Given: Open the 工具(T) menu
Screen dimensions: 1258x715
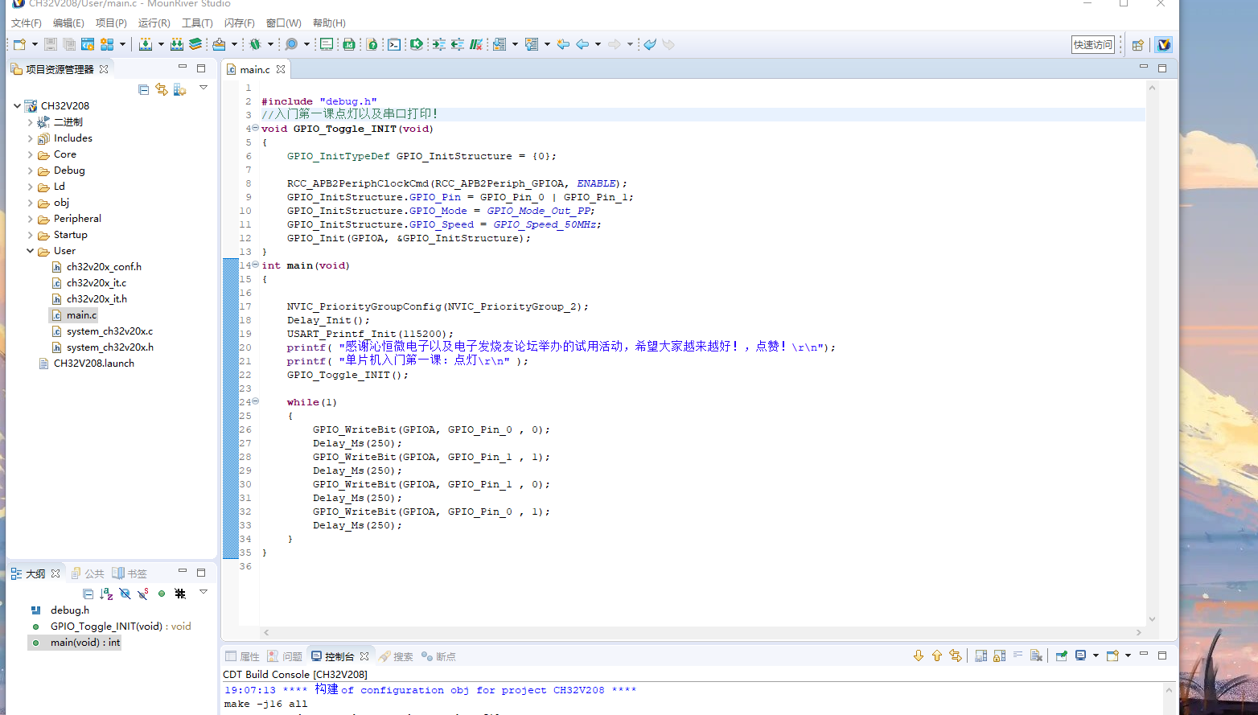Looking at the screenshot, I should (x=197, y=23).
